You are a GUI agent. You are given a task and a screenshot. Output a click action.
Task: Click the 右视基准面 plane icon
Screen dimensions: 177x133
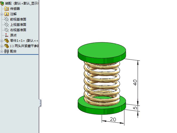6,30
